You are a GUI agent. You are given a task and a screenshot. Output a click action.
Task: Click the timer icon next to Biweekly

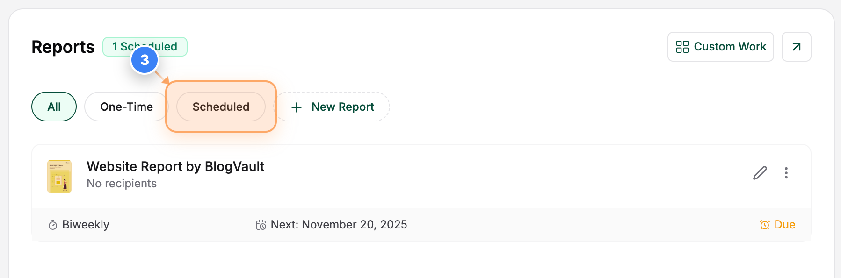pos(53,225)
